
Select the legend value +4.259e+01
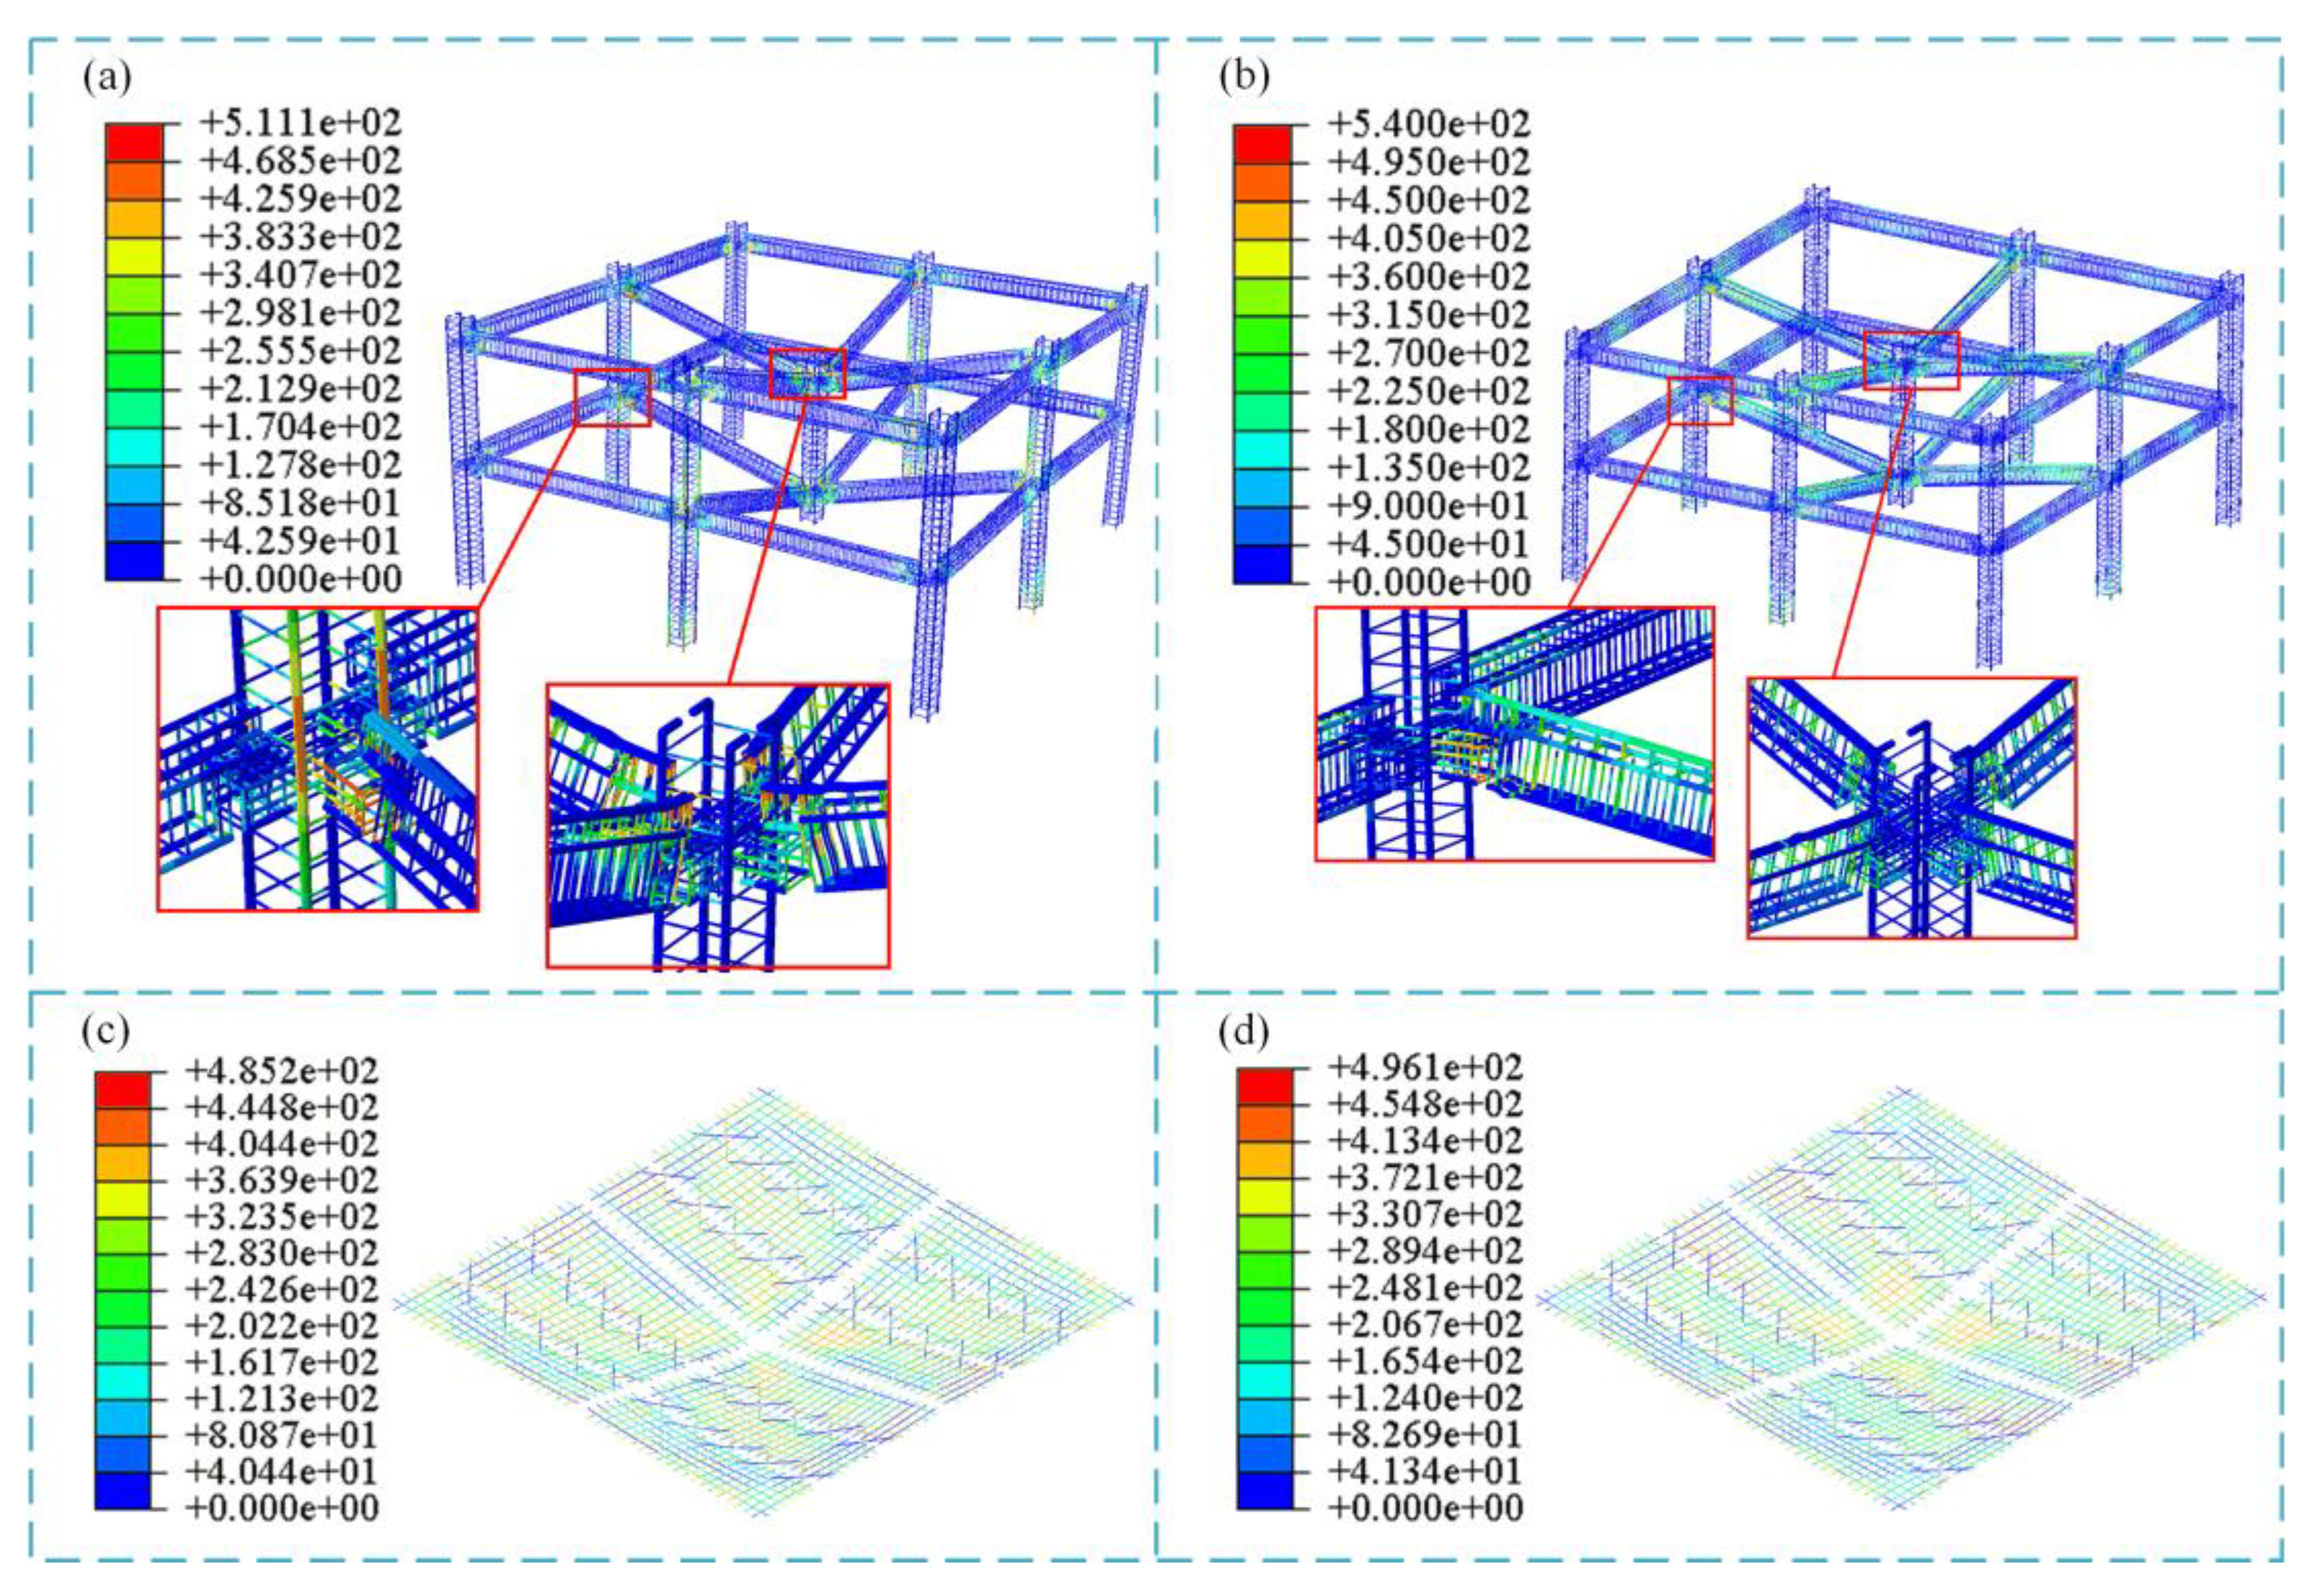[x=300, y=541]
